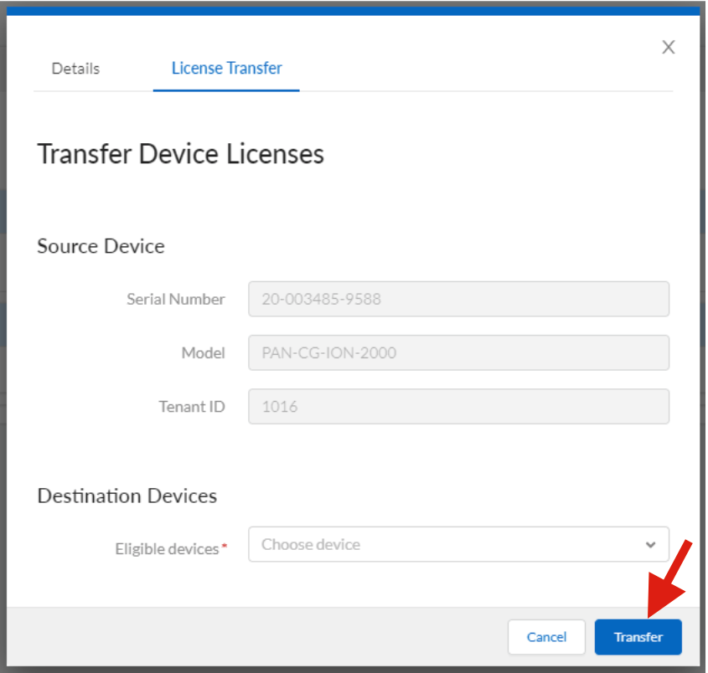
Task: Click the Model label
Action: (203, 352)
